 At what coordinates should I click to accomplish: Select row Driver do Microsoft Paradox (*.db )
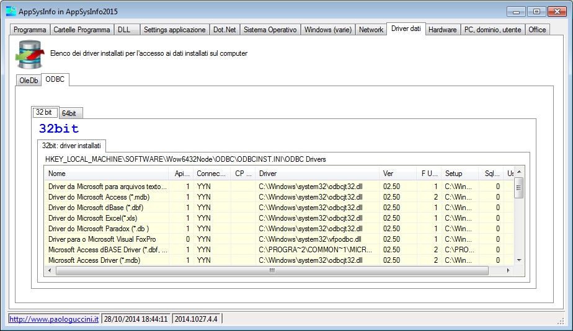pos(279,229)
